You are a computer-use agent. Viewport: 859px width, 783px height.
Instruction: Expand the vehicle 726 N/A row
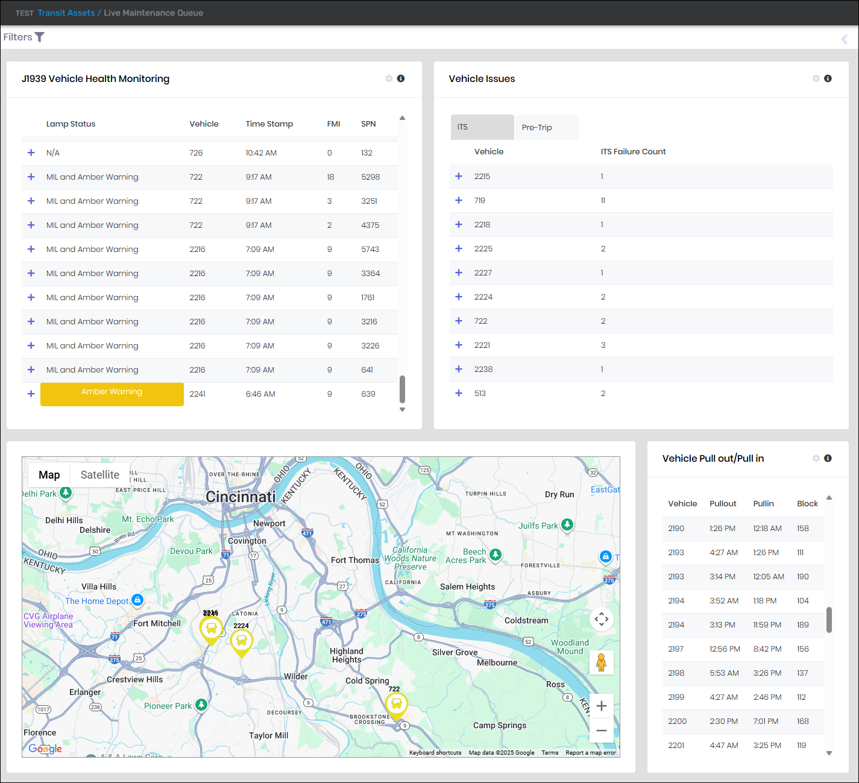point(31,153)
